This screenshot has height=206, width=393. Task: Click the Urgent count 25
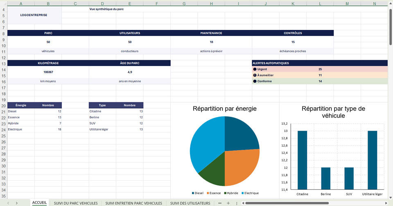(x=320, y=69)
